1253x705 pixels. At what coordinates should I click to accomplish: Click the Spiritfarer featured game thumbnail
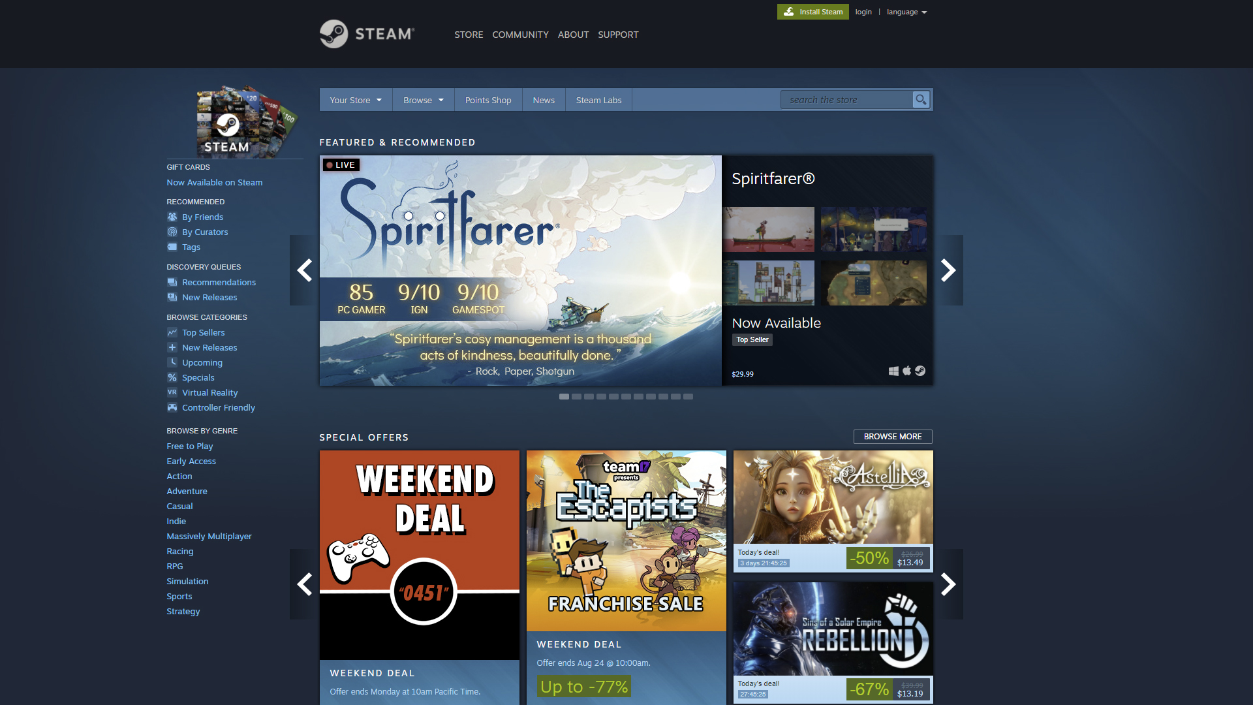521,271
